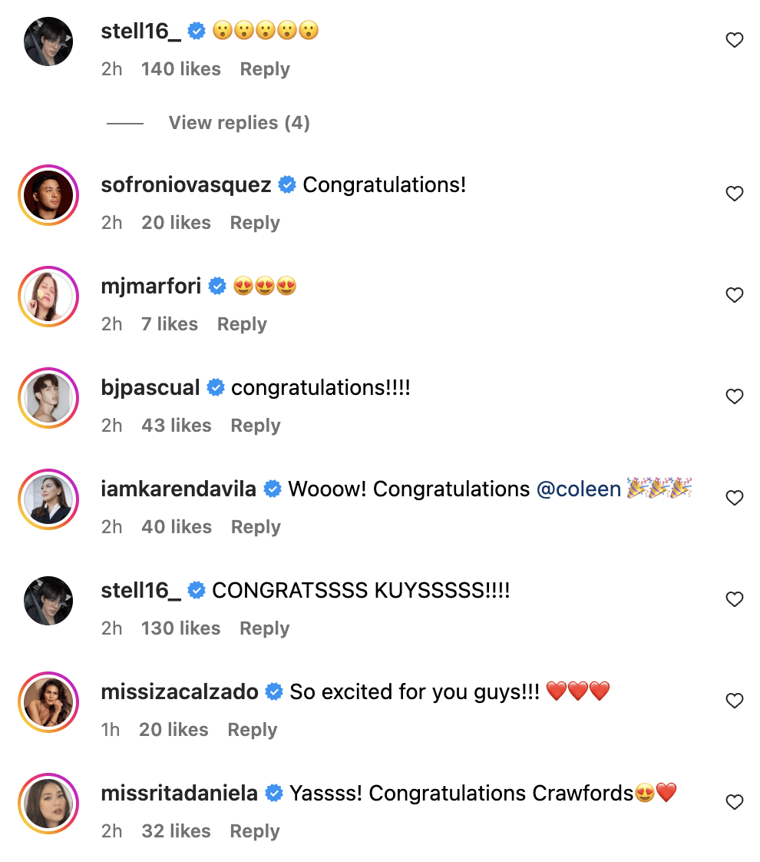View 130 likes on stell16_ comment

point(180,628)
